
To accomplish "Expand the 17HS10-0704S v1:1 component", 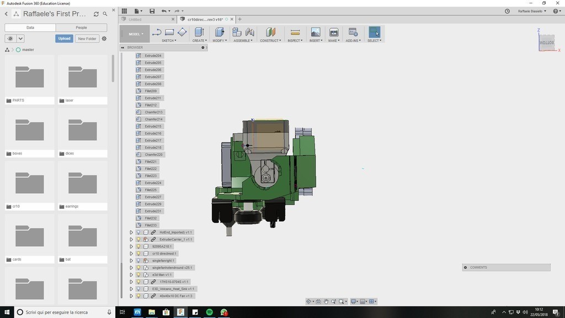I will tap(131, 282).
